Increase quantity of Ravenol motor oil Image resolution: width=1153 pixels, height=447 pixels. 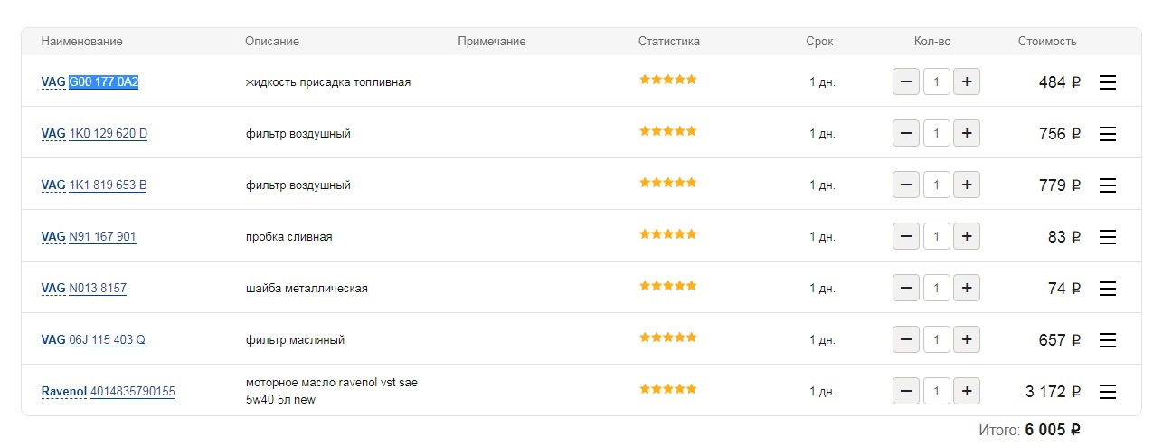click(966, 392)
